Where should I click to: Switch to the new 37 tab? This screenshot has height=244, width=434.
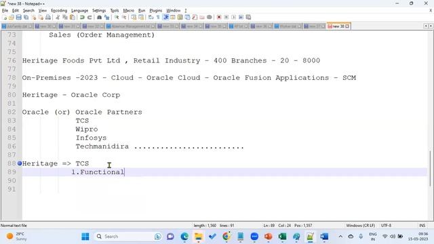click(x=315, y=26)
